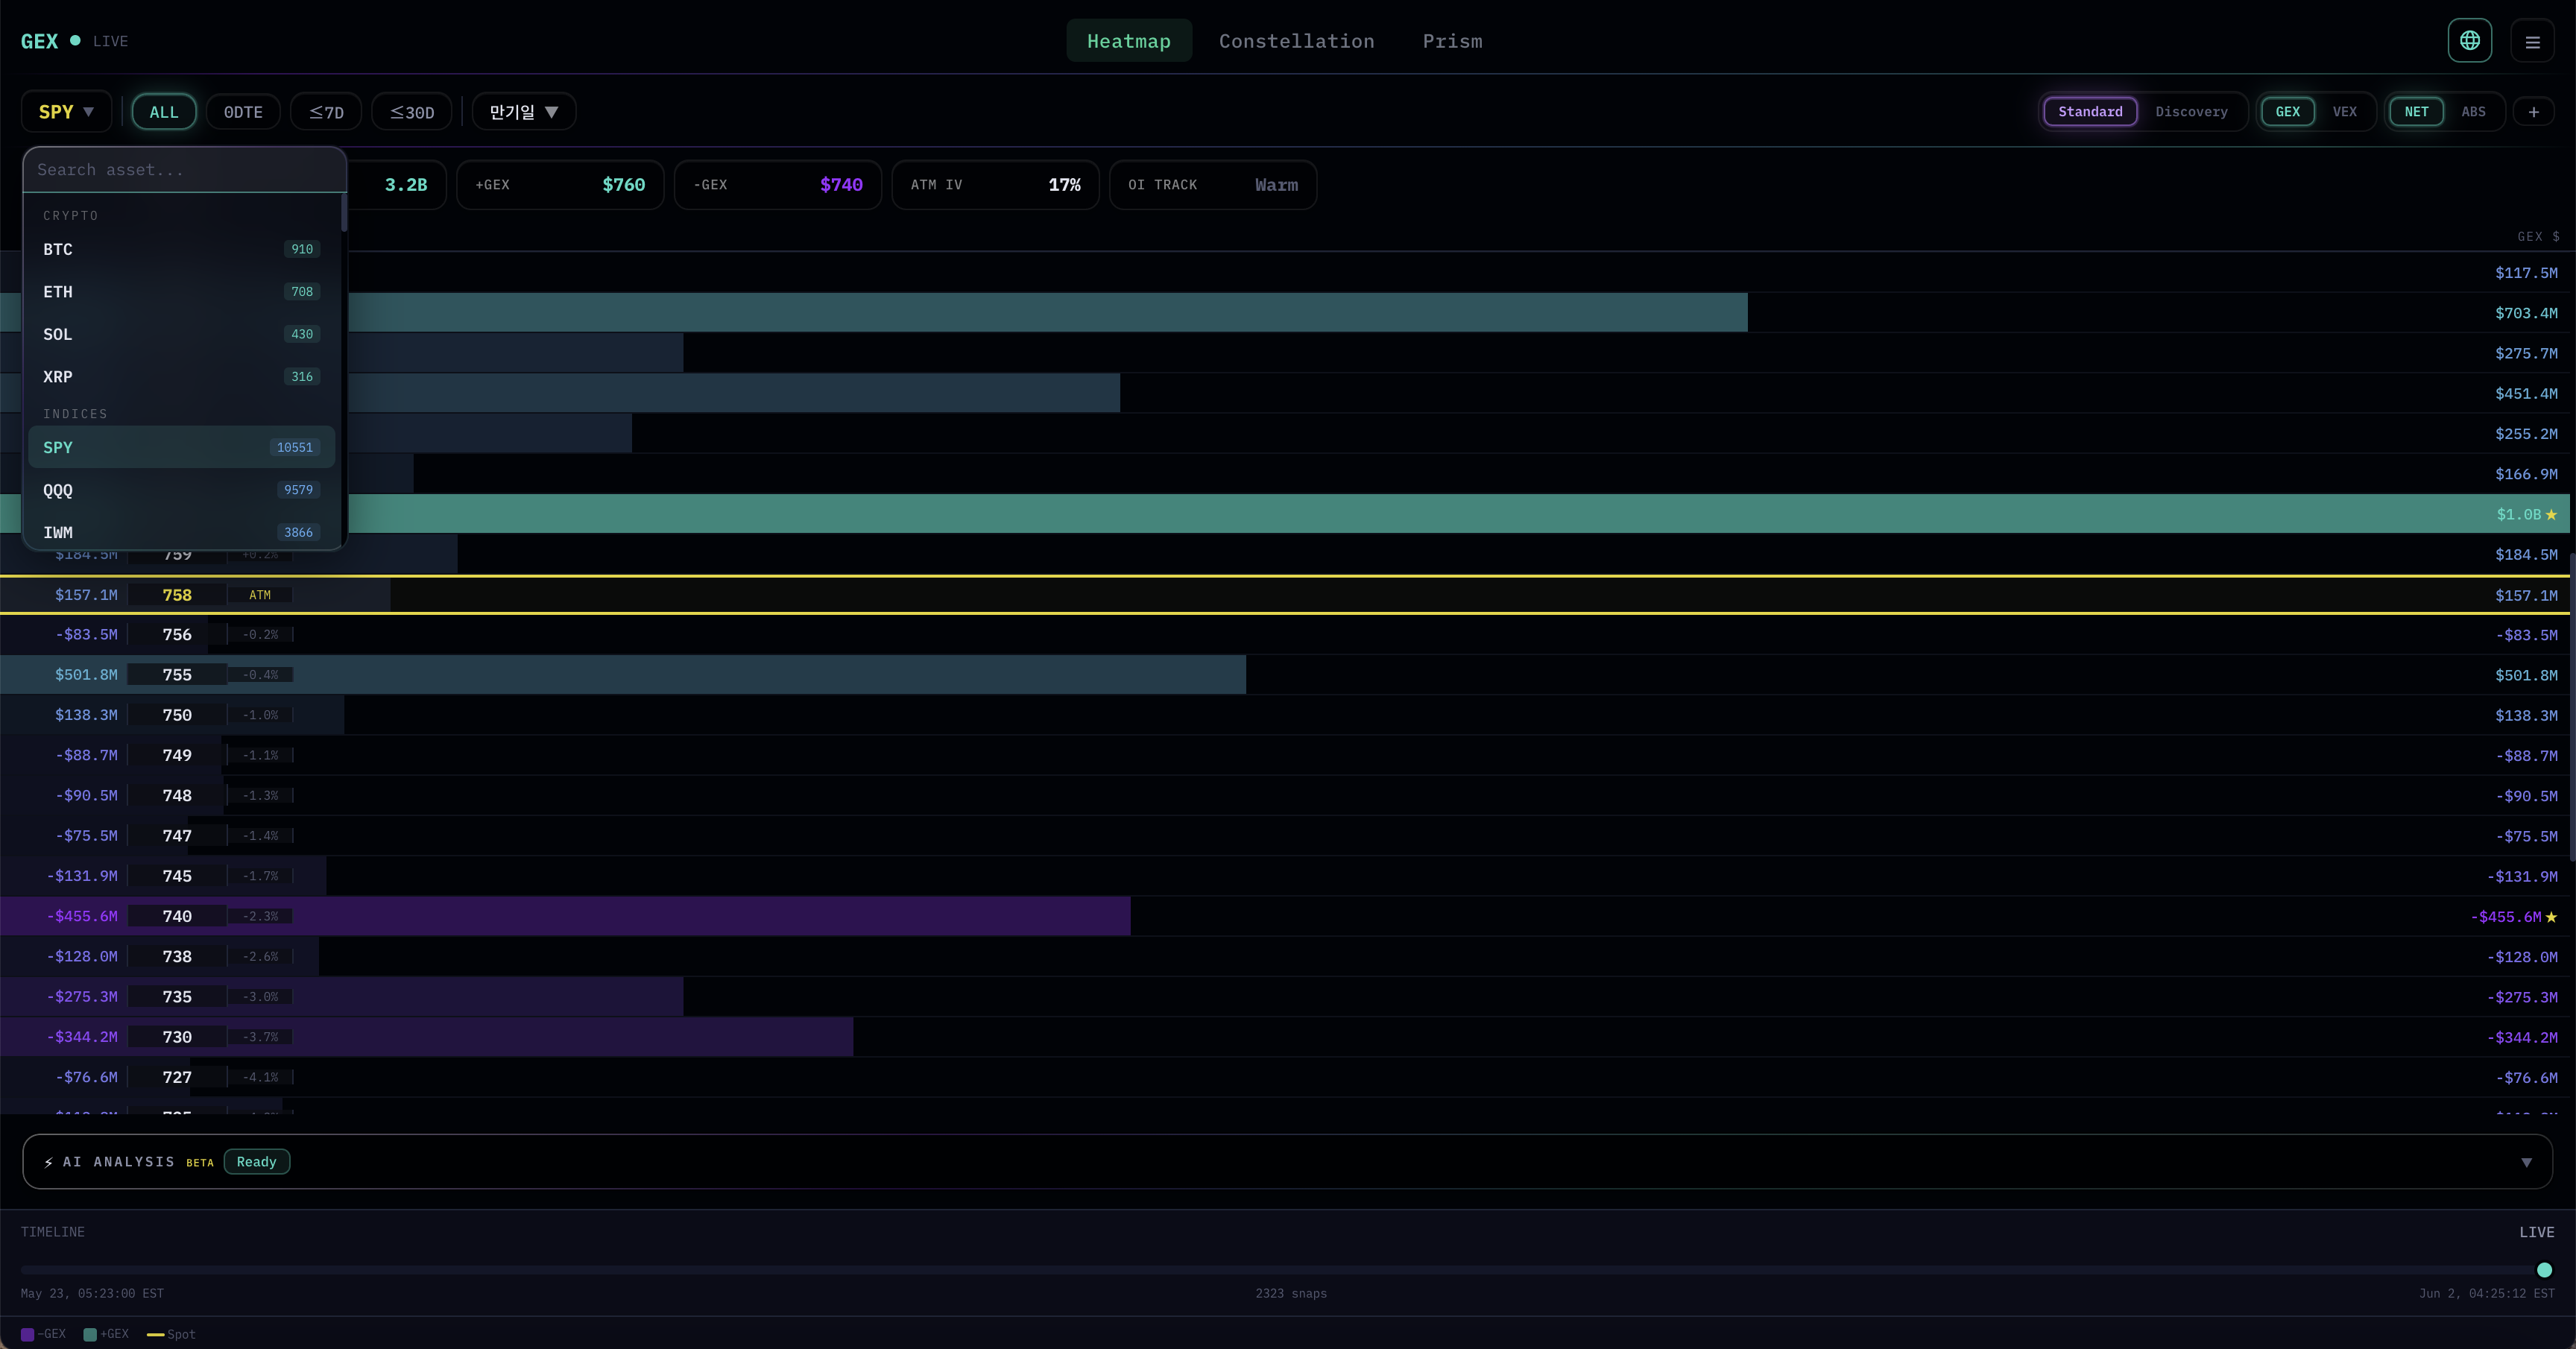Click the yellow Spot legend marker

[x=155, y=1334]
